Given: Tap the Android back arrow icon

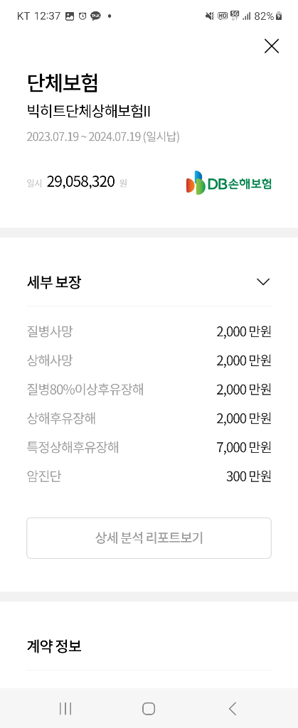Looking at the screenshot, I should pyautogui.click(x=233, y=708).
